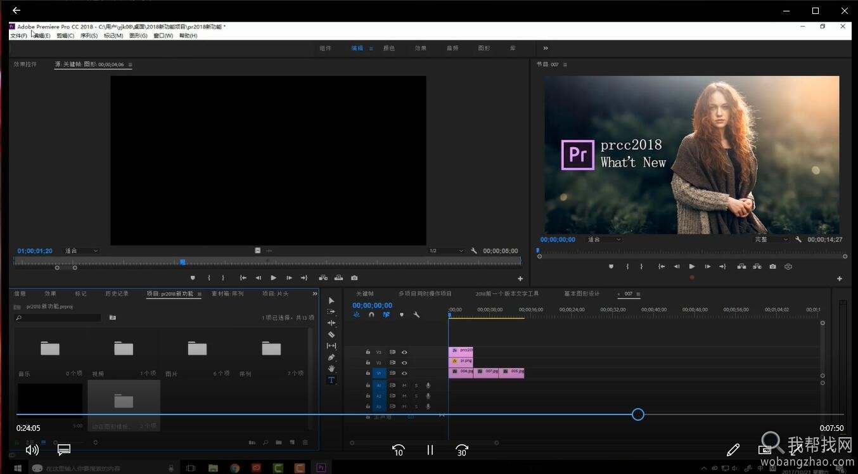The height and width of the screenshot is (474, 858).
Task: Select the Ripple Edit tool
Action: pyautogui.click(x=331, y=323)
